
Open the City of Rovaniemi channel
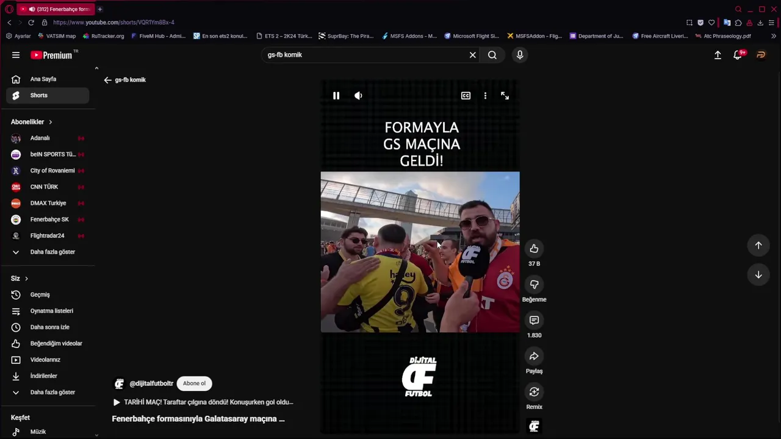(x=48, y=171)
